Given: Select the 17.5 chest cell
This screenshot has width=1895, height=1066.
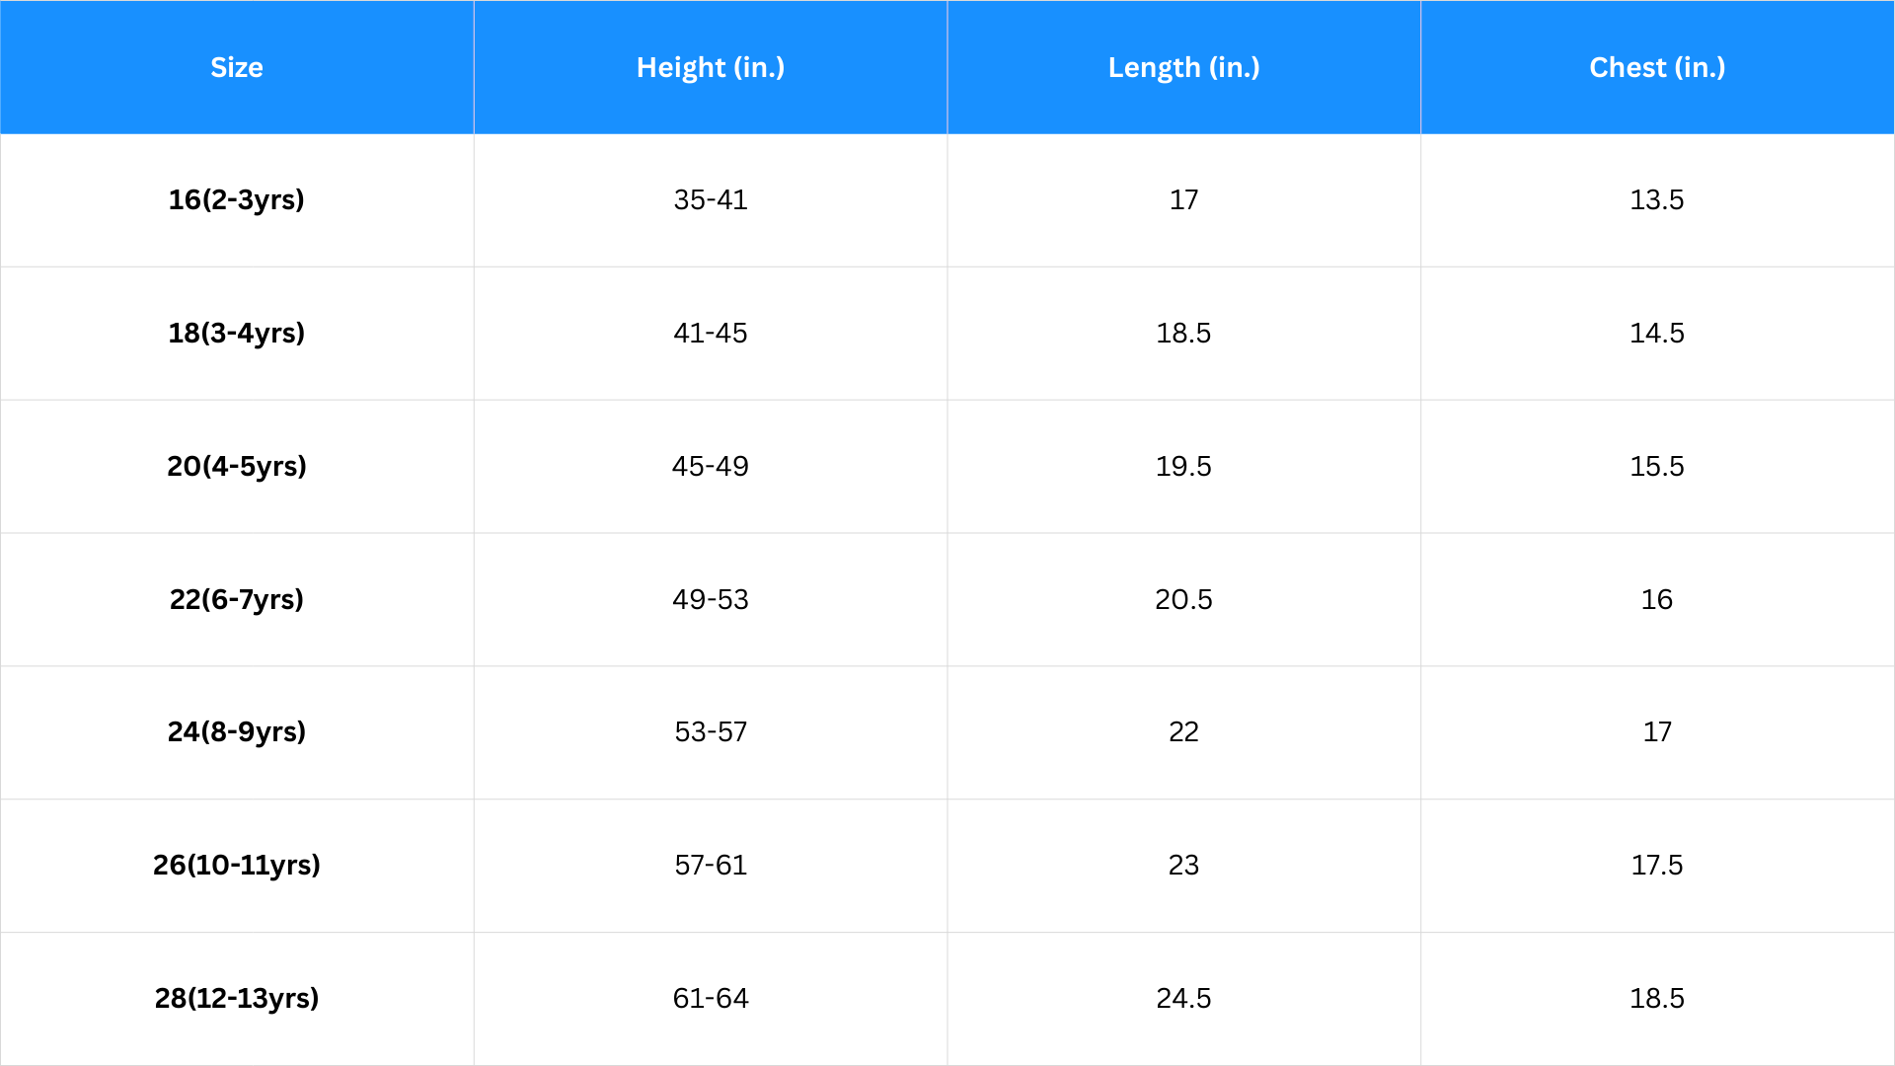Looking at the screenshot, I should tap(1657, 865).
